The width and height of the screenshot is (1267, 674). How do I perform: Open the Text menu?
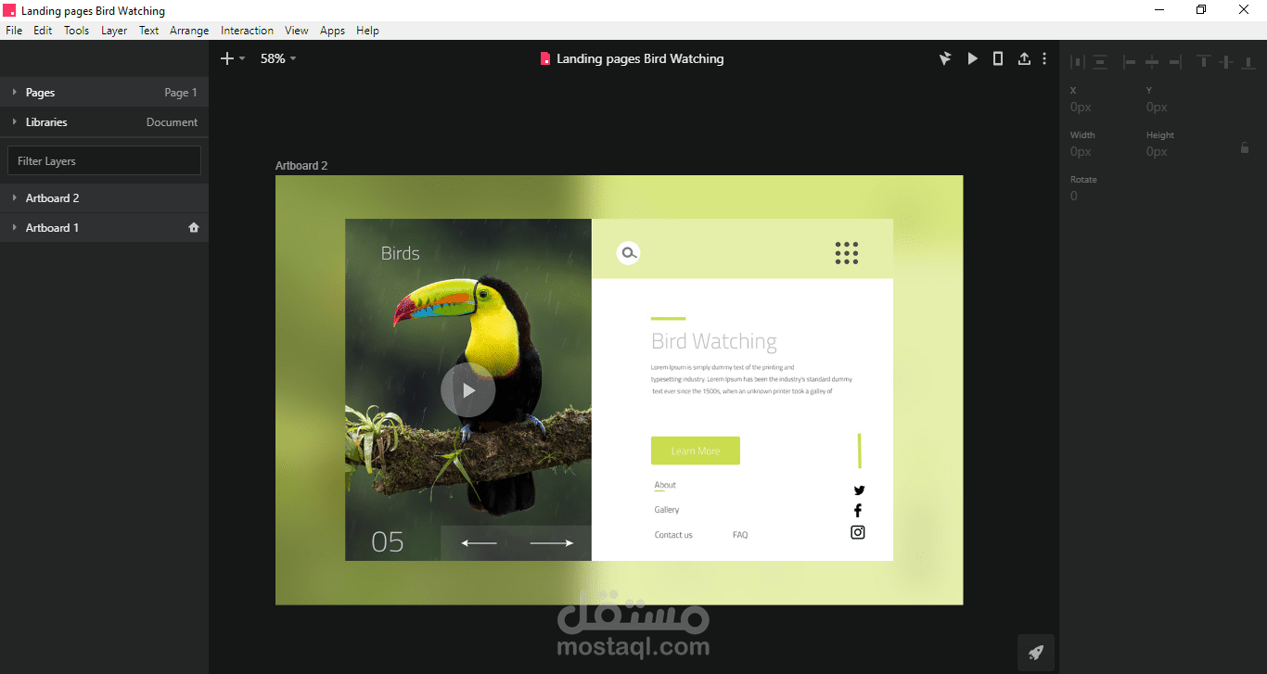click(x=148, y=31)
